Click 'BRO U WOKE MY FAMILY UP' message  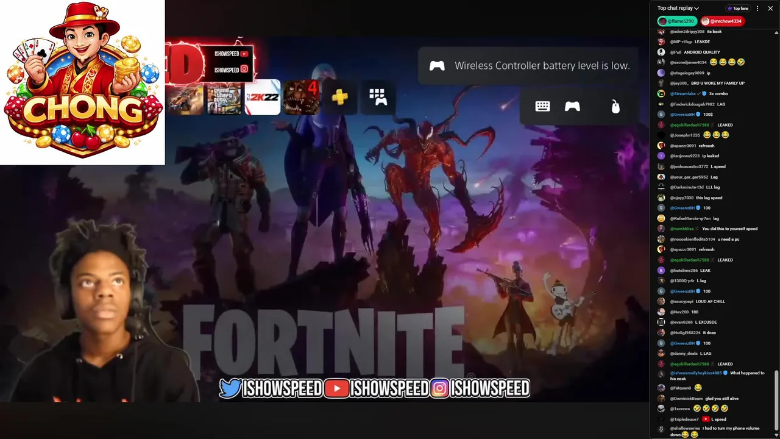pyautogui.click(x=717, y=84)
